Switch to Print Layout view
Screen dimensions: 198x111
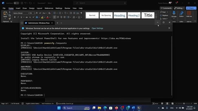(x=167, y=104)
